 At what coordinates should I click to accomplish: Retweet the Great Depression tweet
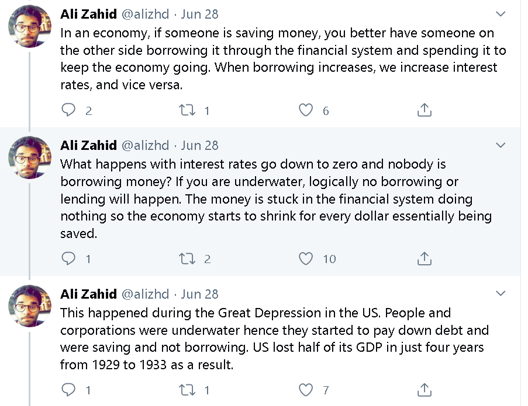click(187, 390)
